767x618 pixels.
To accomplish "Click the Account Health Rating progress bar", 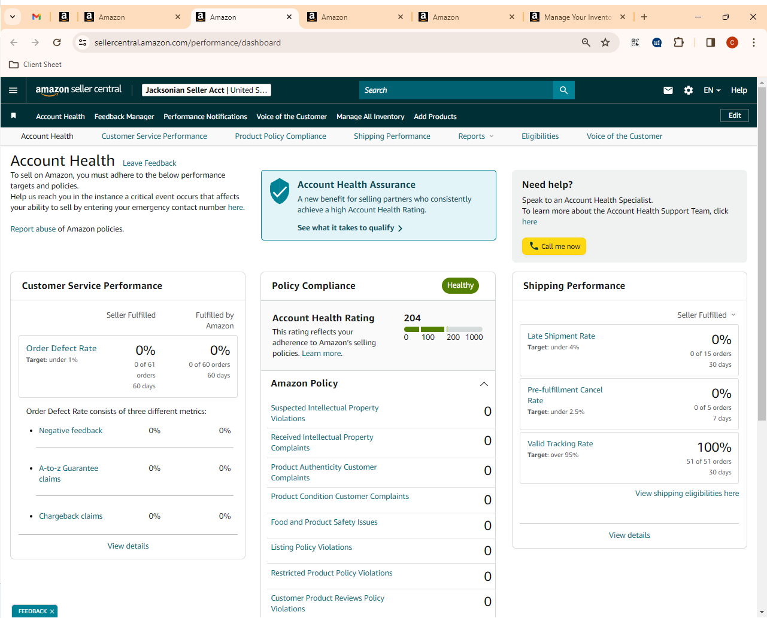I will coord(443,329).
